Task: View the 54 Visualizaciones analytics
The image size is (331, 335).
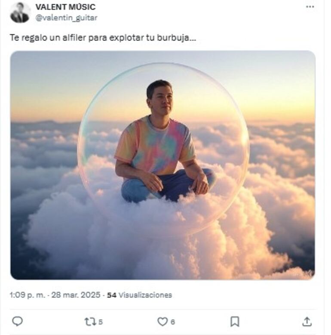Action: 140,295
